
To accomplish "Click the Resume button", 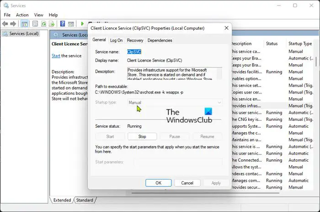I will (x=207, y=136).
